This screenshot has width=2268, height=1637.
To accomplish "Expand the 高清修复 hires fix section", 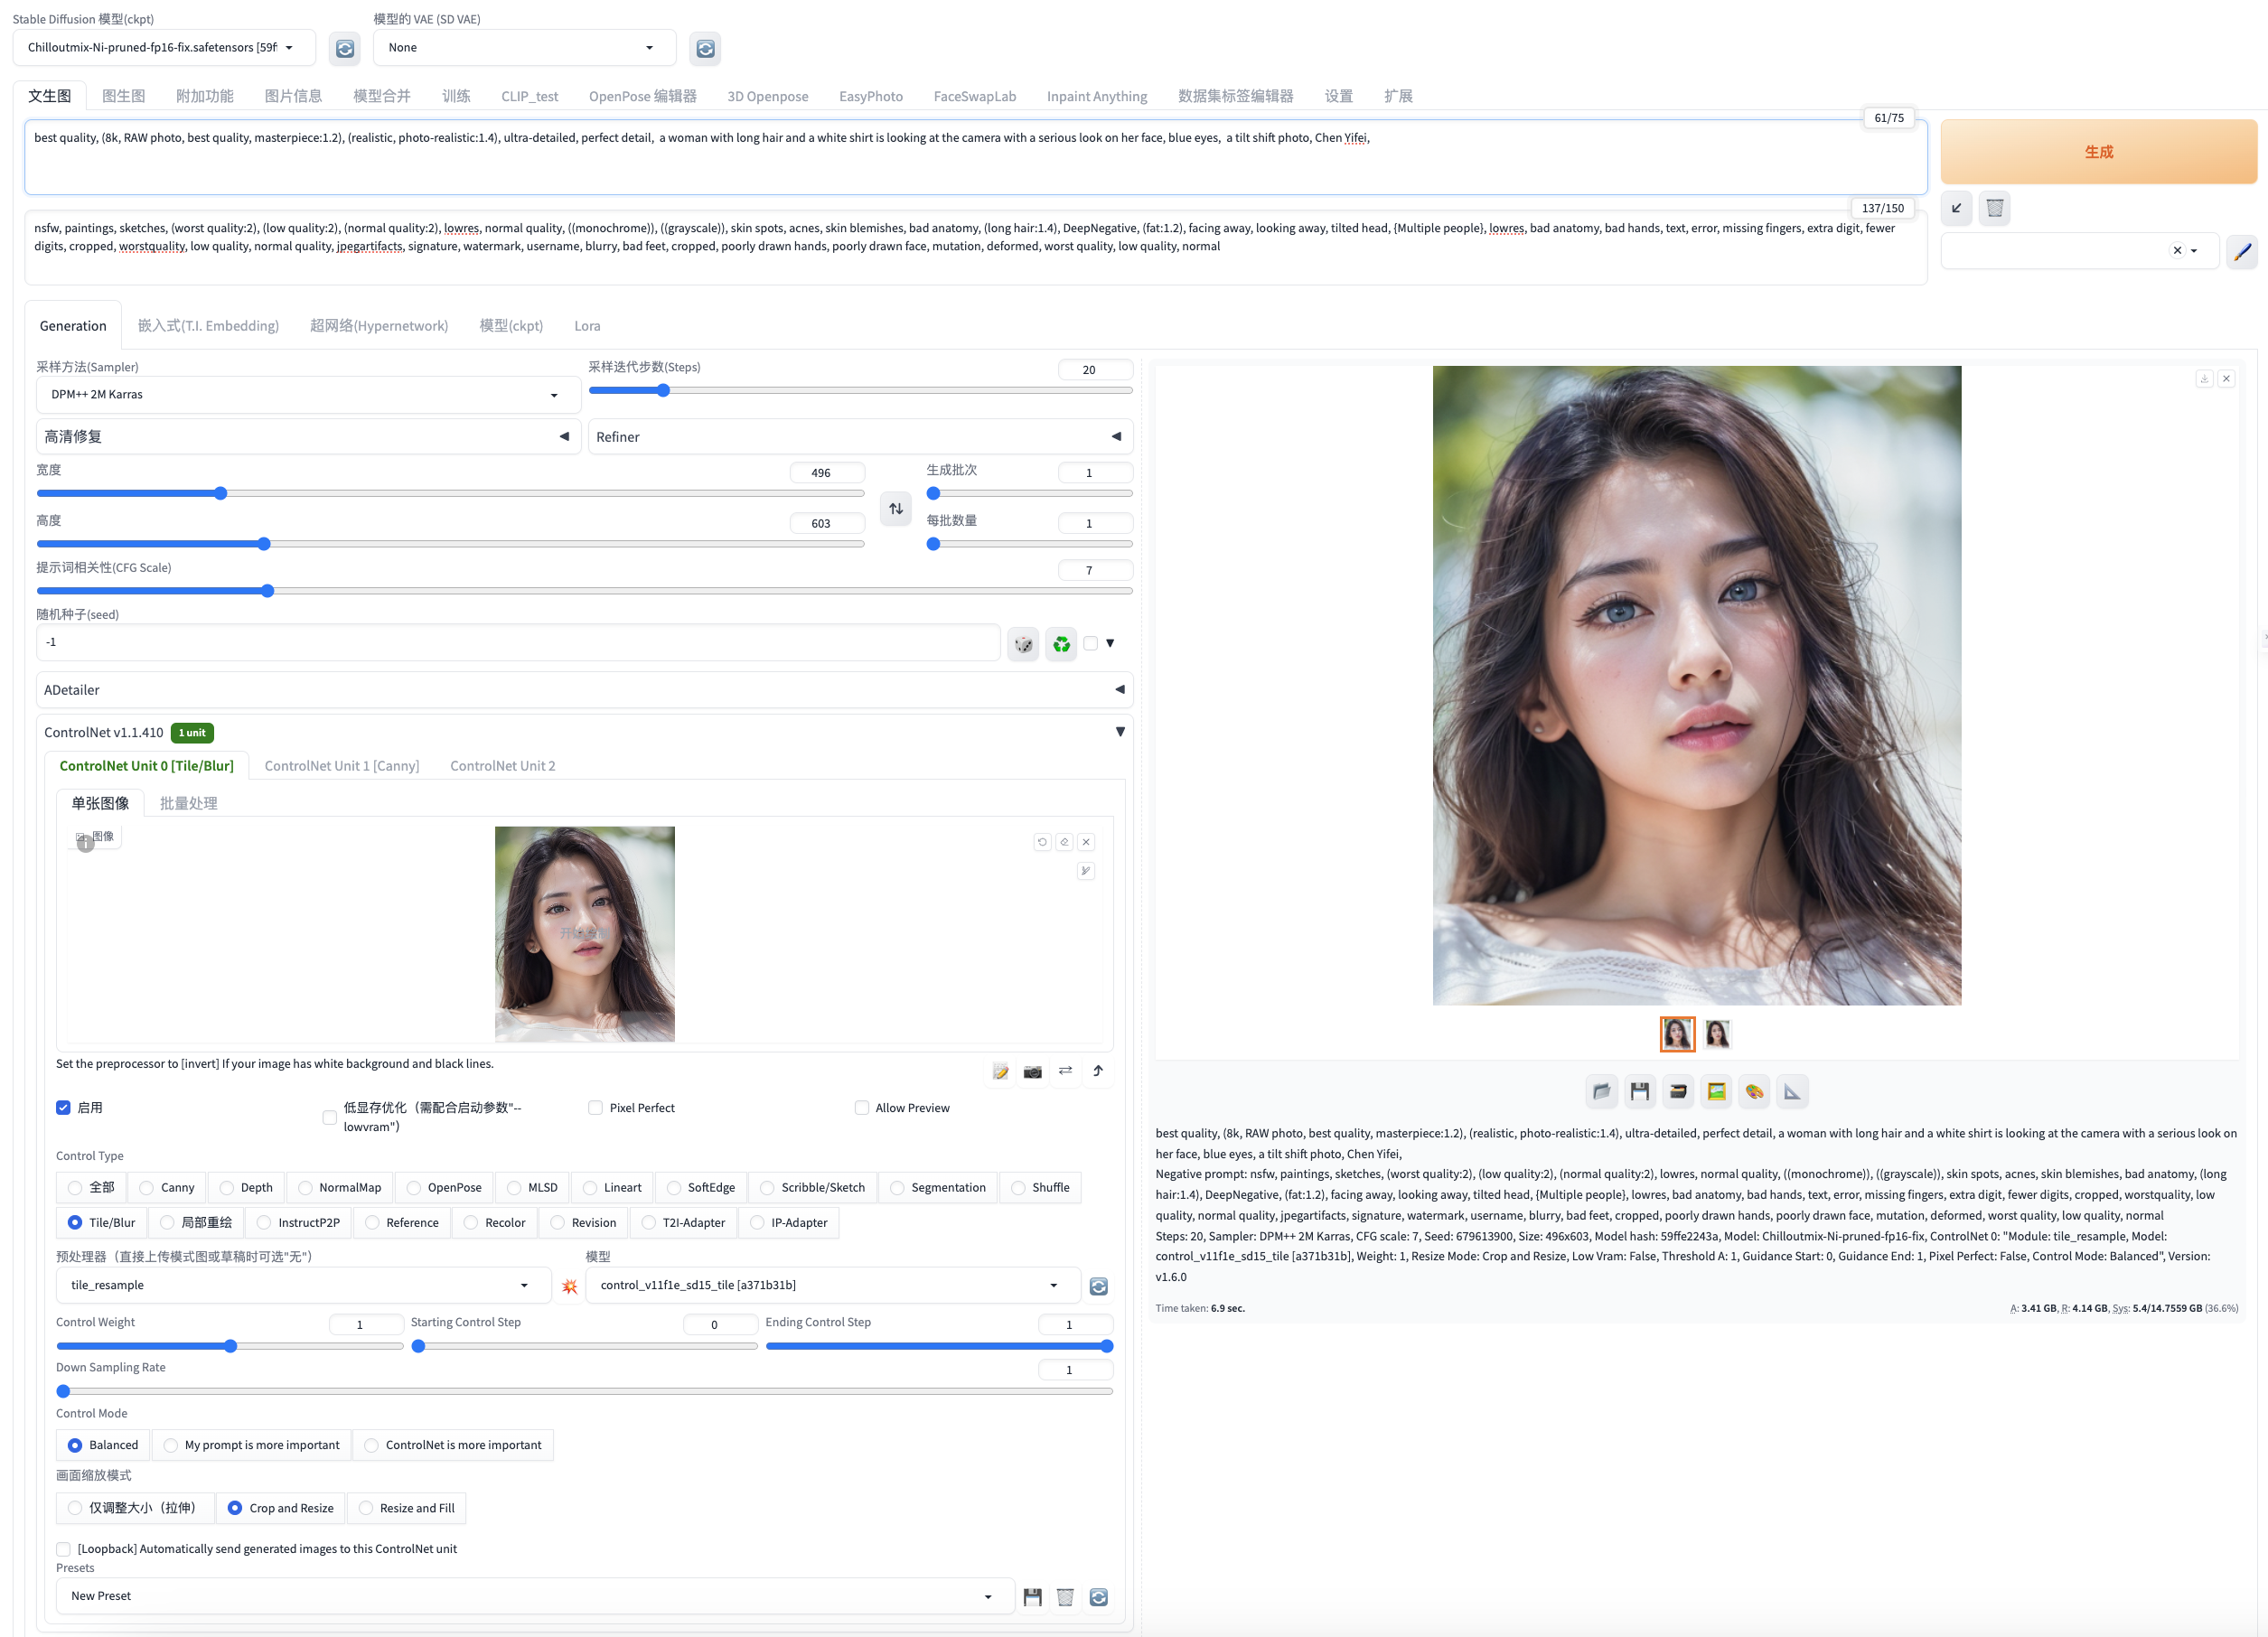I will [308, 436].
